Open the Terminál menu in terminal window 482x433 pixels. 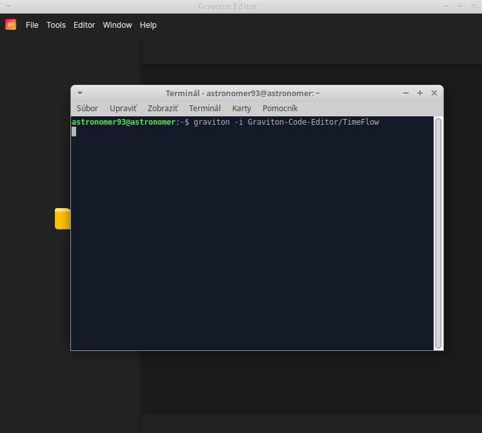pyautogui.click(x=205, y=109)
